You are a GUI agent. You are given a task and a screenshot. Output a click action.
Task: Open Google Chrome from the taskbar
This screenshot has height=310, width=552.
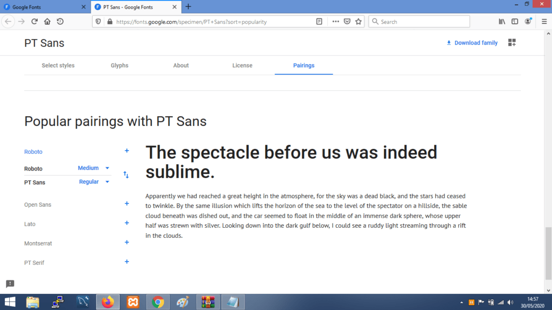158,302
